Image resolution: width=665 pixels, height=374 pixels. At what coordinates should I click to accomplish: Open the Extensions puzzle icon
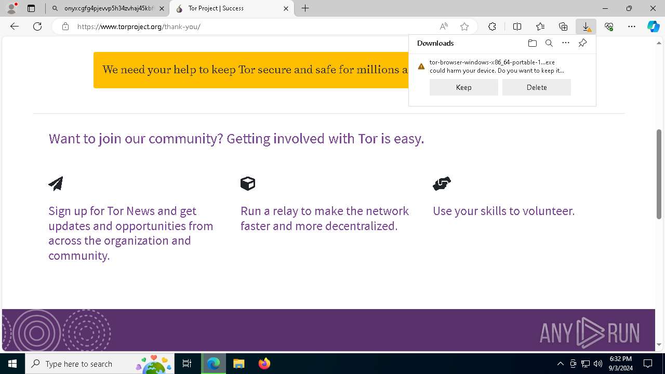point(492,26)
